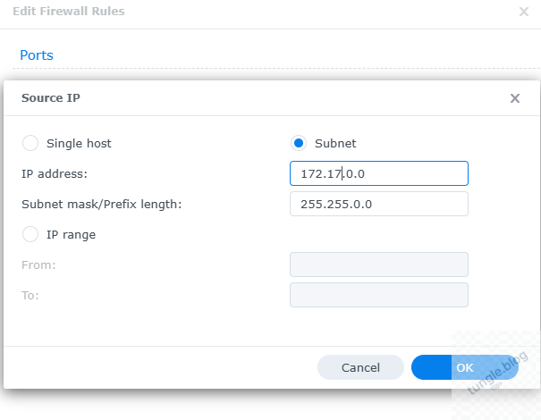Close the Source IP dialog with X
Image resolution: width=541 pixels, height=420 pixels.
(x=515, y=98)
